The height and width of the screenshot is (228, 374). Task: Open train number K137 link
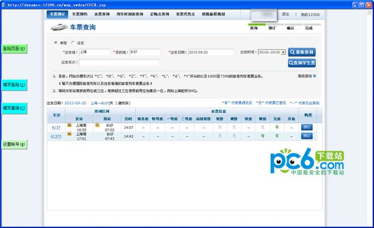click(56, 128)
